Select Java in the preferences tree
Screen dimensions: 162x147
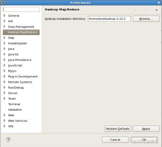pyautogui.click(x=11, y=49)
